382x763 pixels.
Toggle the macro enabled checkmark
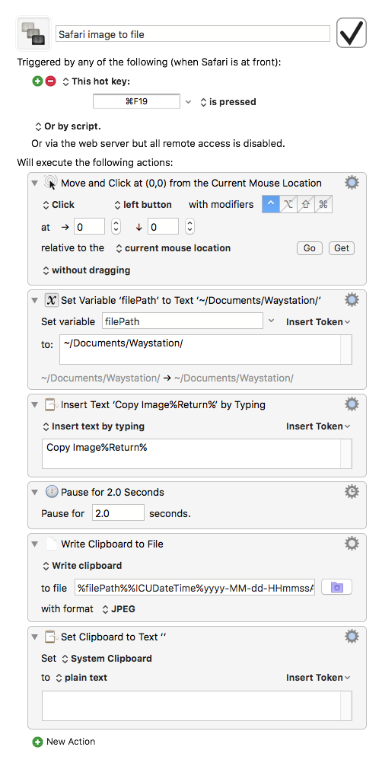(x=352, y=33)
